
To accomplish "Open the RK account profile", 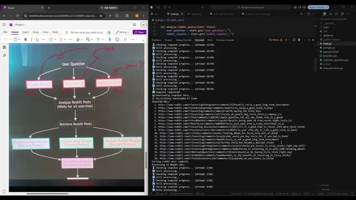I will (x=143, y=25).
